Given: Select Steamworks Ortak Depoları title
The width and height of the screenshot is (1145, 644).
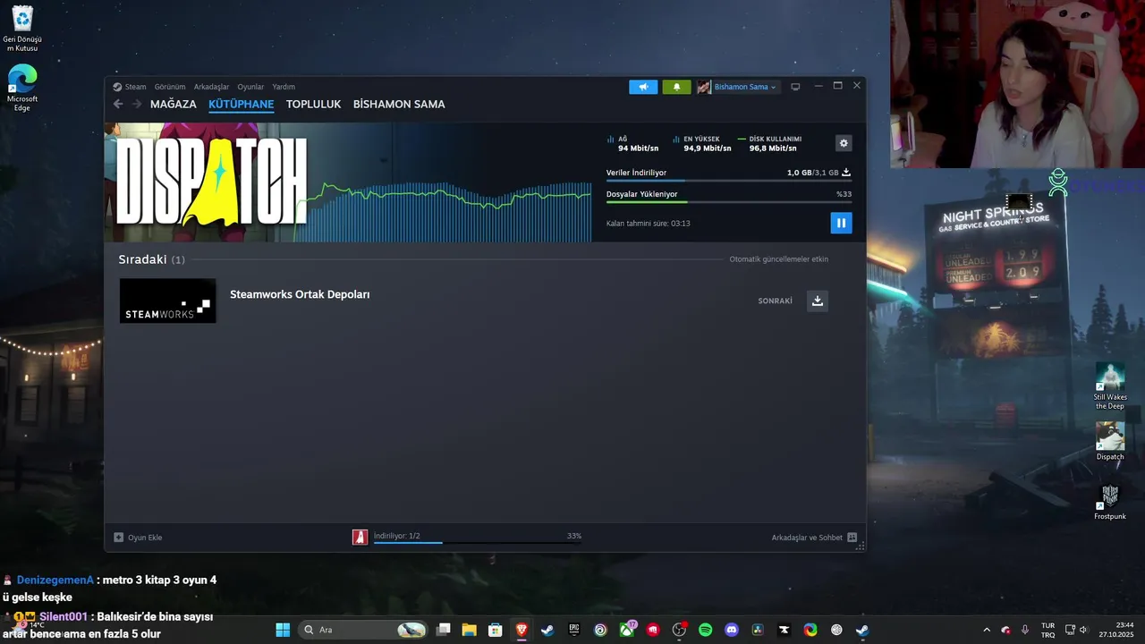Looking at the screenshot, I should [x=300, y=294].
